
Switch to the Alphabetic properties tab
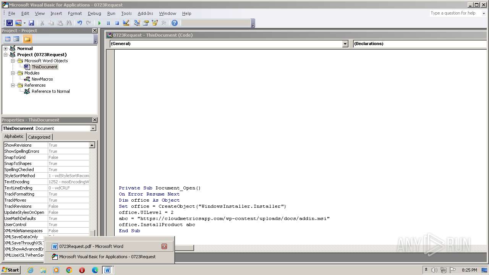click(14, 136)
